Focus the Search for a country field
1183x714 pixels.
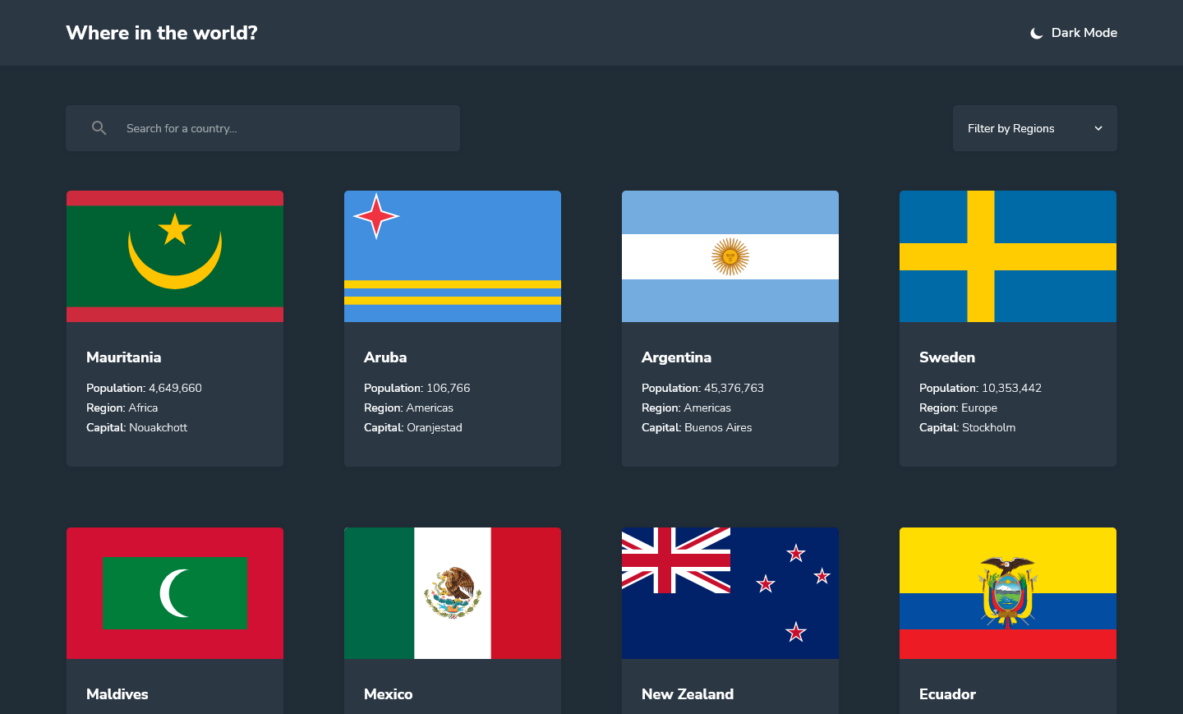pos(263,128)
